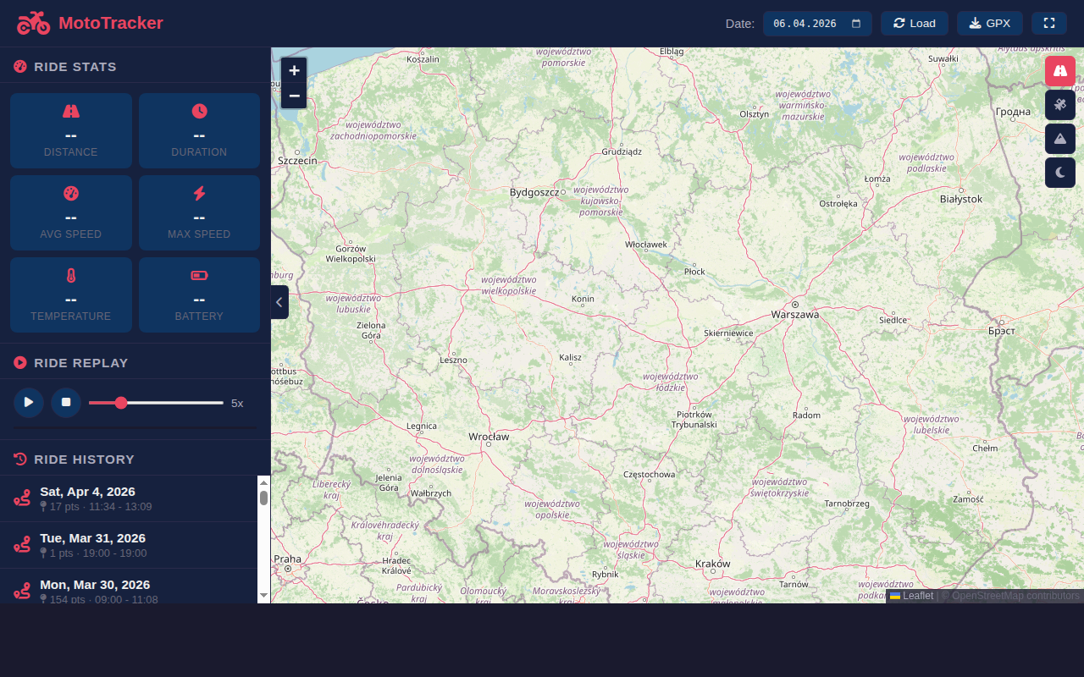Download the ride as GPX

point(989,23)
